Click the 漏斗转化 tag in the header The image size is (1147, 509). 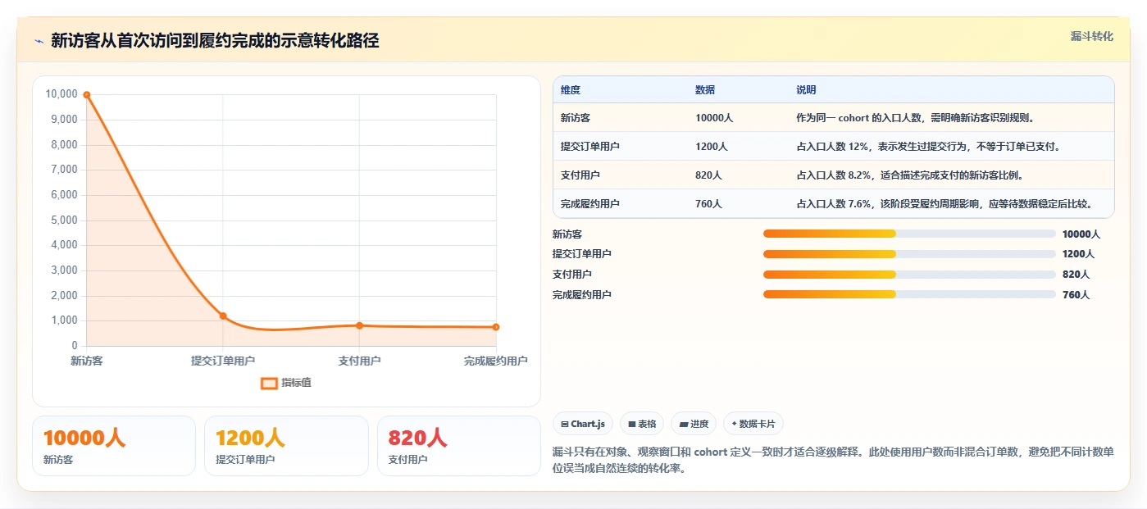pyautogui.click(x=1091, y=36)
